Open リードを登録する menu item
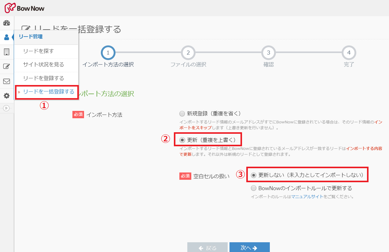The image size is (389, 252). pos(46,78)
